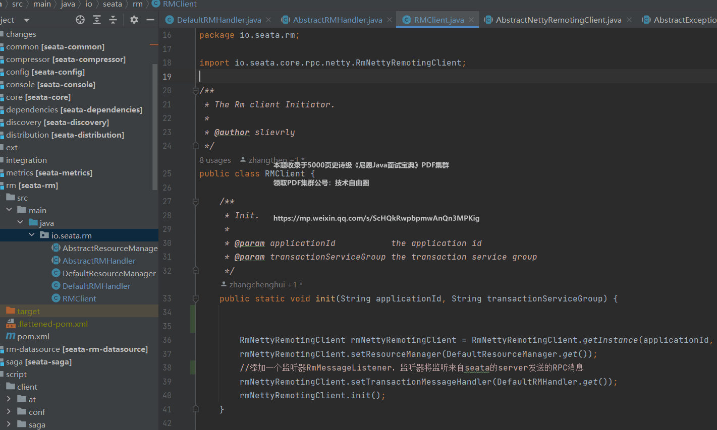Expand the 'at' folder under script

[9, 399]
